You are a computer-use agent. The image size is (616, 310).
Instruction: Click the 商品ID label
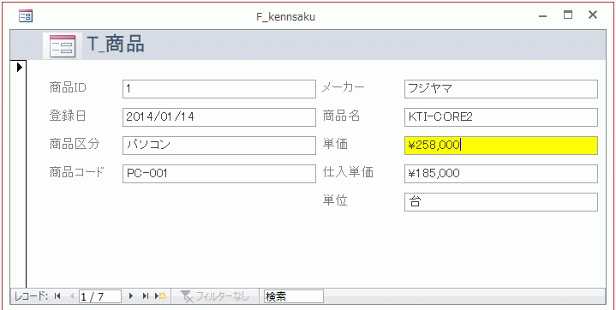[x=68, y=87]
